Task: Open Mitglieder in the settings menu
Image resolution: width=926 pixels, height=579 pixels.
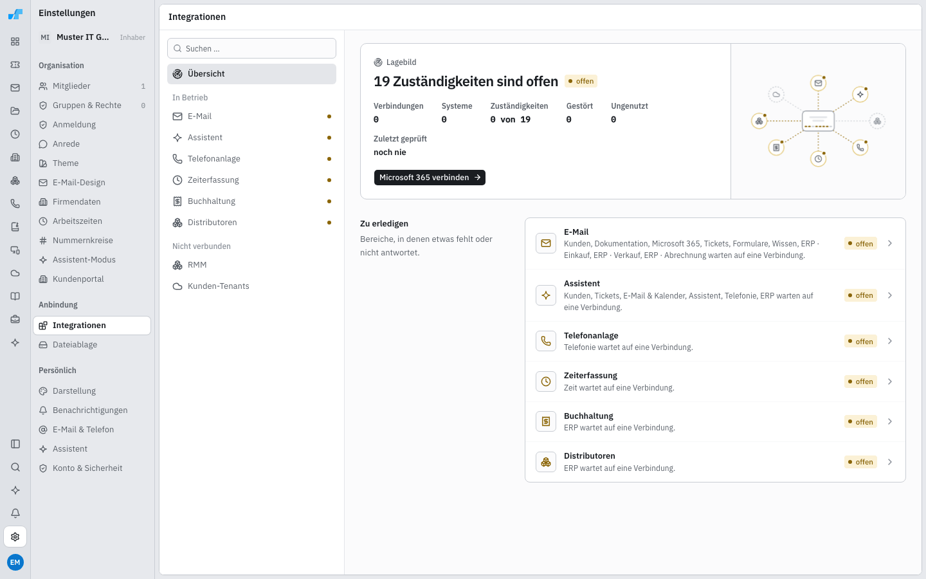Action: point(92,86)
